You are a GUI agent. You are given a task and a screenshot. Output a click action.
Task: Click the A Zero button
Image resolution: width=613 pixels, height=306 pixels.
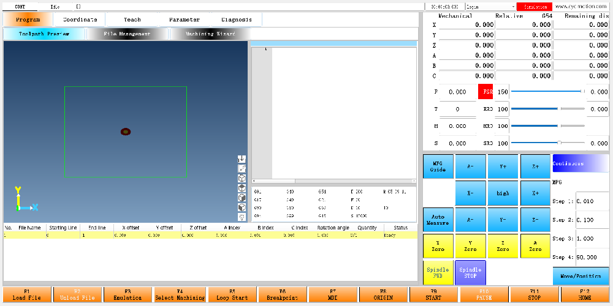[535, 246]
